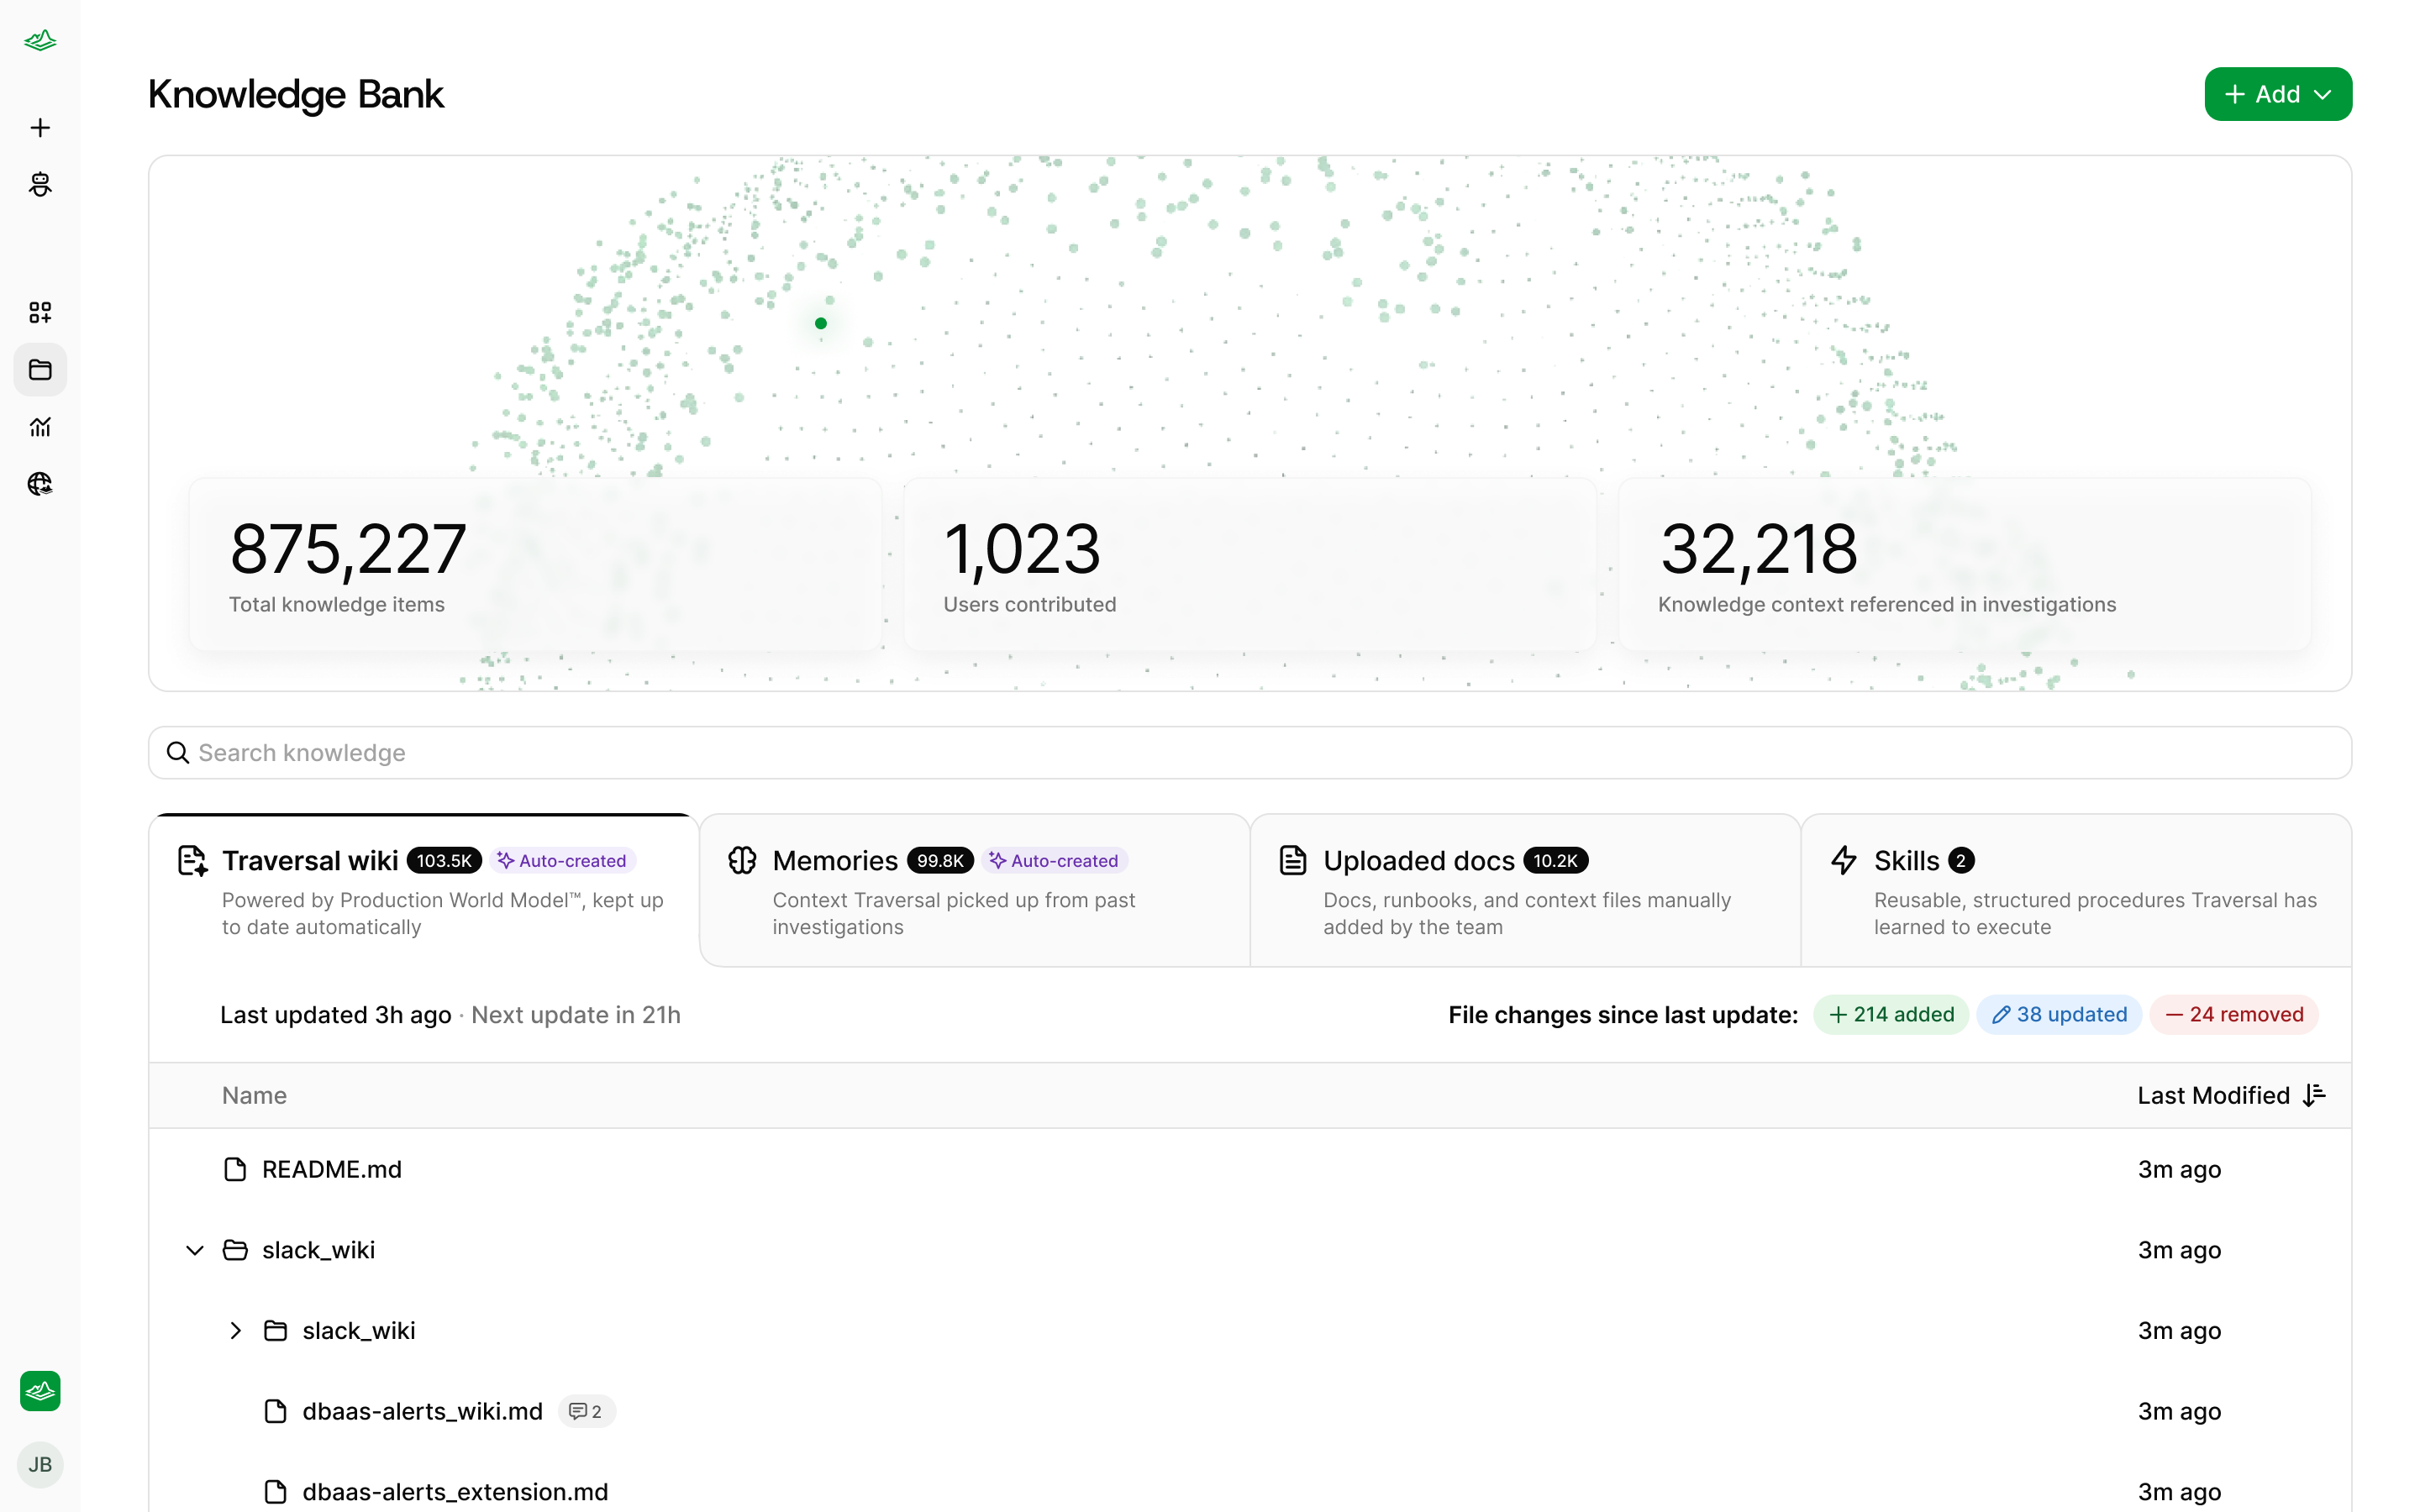
Task: Click the 1,023 Users contributed card
Action: [x=1250, y=565]
